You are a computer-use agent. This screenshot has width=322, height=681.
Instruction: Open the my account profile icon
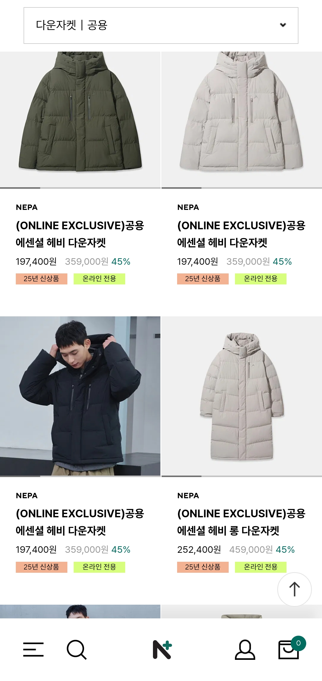[245, 649]
